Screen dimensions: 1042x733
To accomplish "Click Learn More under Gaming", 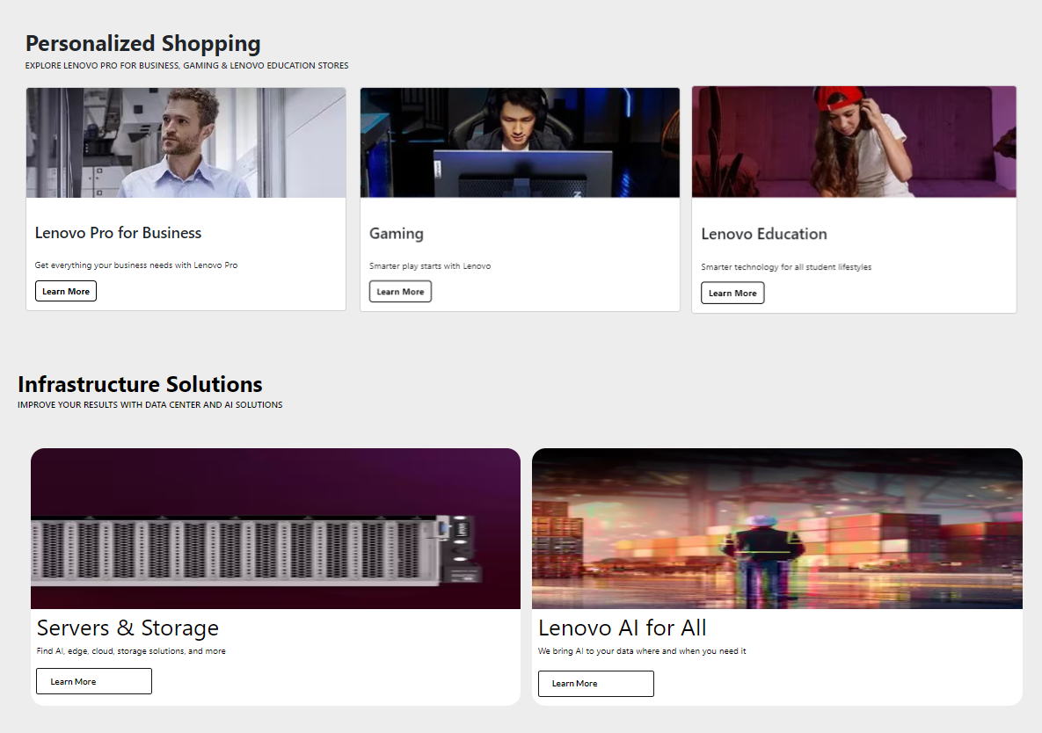I will pyautogui.click(x=400, y=292).
